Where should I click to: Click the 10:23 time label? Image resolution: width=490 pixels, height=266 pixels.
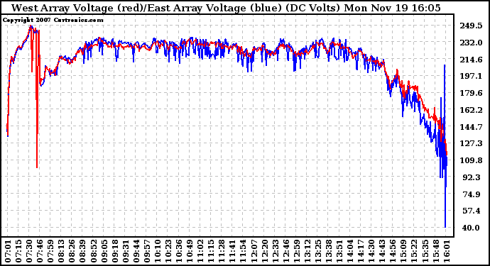(168, 251)
